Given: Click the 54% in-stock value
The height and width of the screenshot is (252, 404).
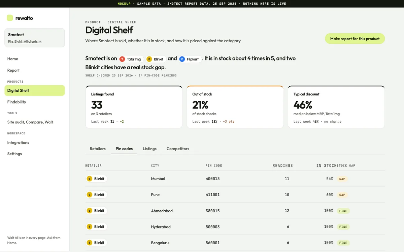Looking at the screenshot, I should [330, 179].
